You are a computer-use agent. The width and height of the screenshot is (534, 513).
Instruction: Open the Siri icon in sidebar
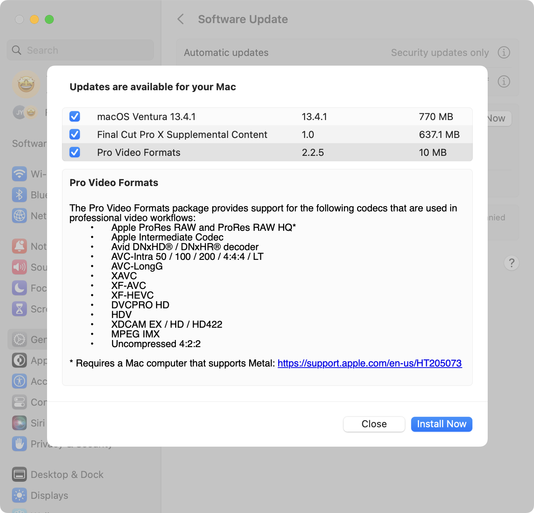19,423
